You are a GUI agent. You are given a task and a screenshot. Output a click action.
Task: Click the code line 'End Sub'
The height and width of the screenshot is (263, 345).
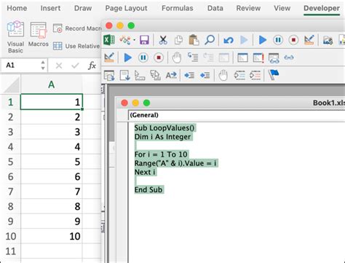point(148,189)
